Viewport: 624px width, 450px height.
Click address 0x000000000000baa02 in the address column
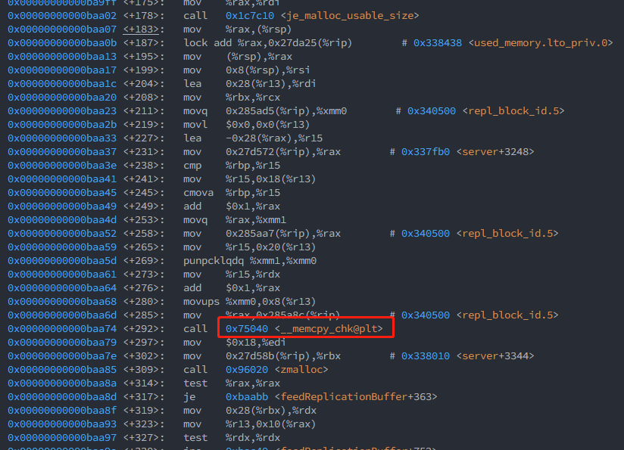coord(62,14)
